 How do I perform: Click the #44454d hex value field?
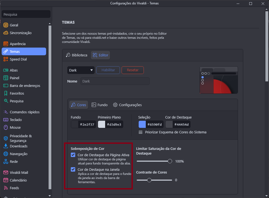[181, 124]
